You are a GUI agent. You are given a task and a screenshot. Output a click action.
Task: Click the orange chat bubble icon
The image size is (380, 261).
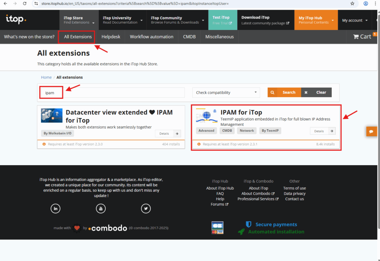pyautogui.click(x=371, y=131)
